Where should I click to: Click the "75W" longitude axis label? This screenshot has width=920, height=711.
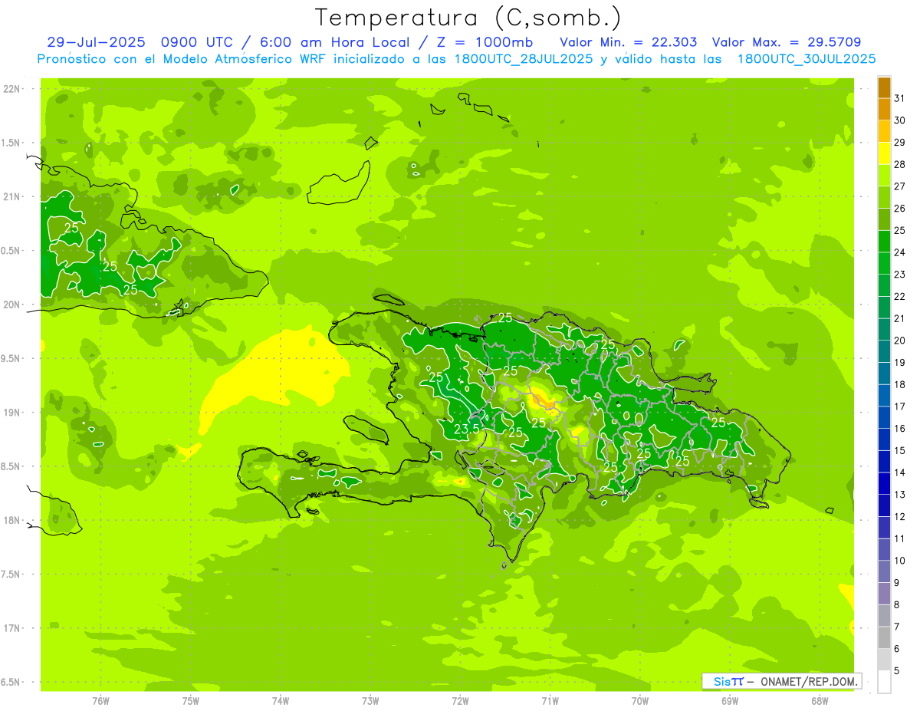click(x=190, y=700)
